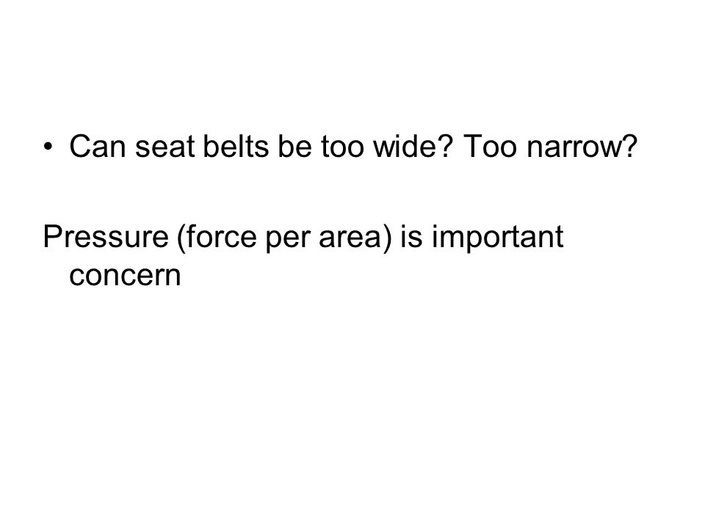Click the word 'wide?' in first line

point(411,147)
